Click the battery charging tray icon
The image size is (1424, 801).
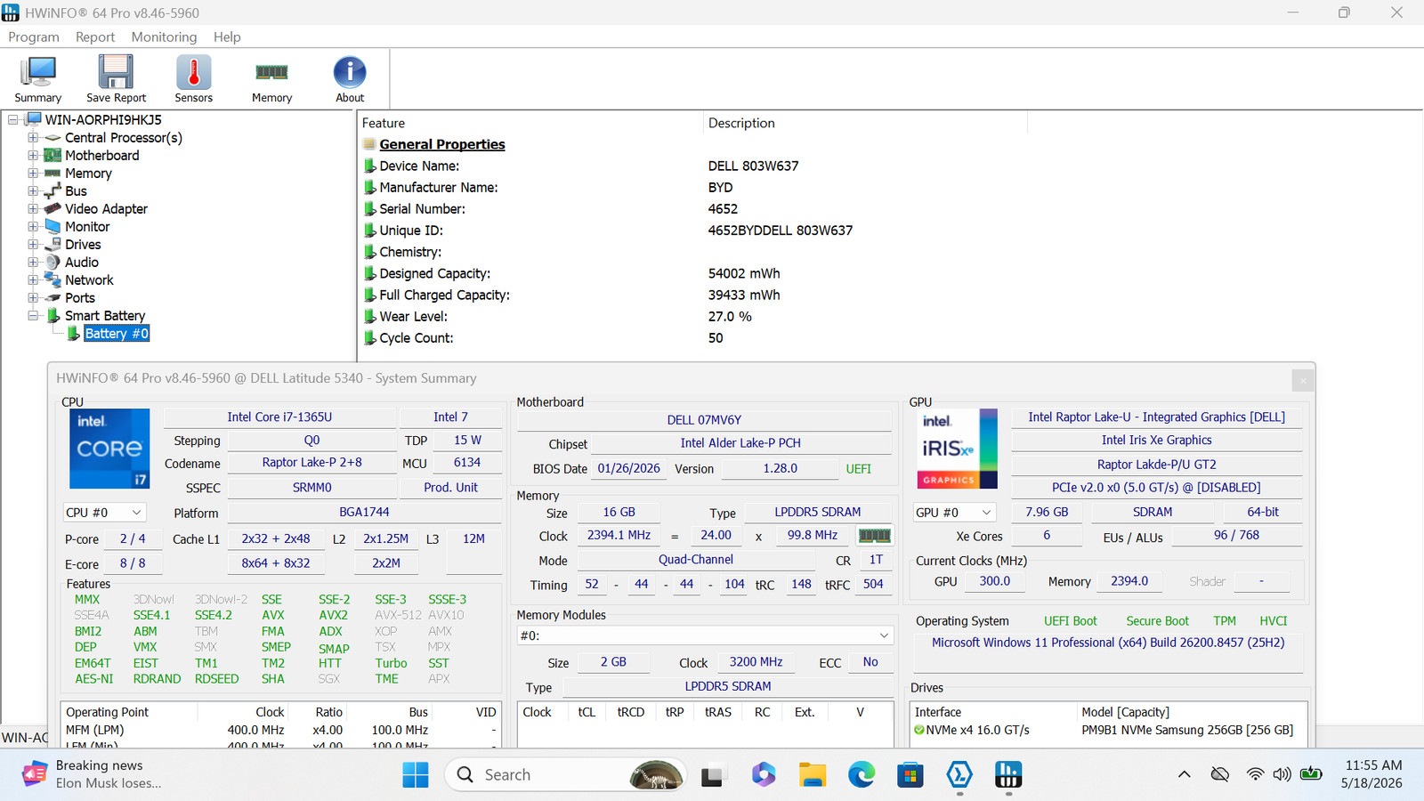coord(1311,774)
